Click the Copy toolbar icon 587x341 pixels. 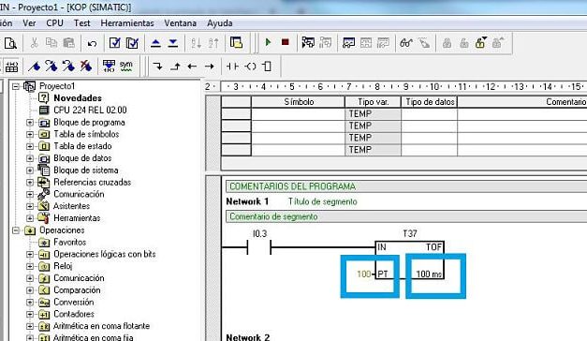pyautogui.click(x=51, y=43)
